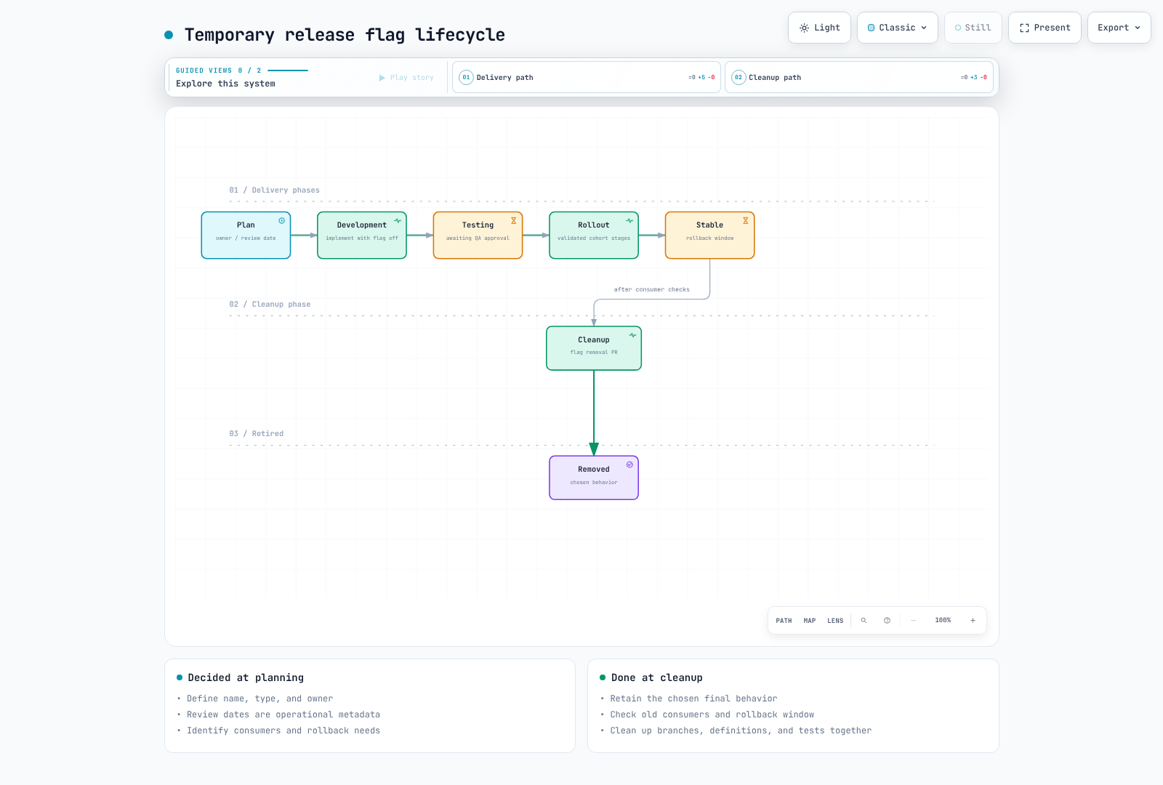
Task: Toggle the Still animation mode
Action: coord(973,28)
